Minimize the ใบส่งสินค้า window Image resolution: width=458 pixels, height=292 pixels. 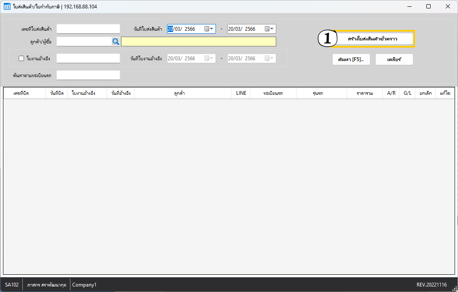pos(409,6)
